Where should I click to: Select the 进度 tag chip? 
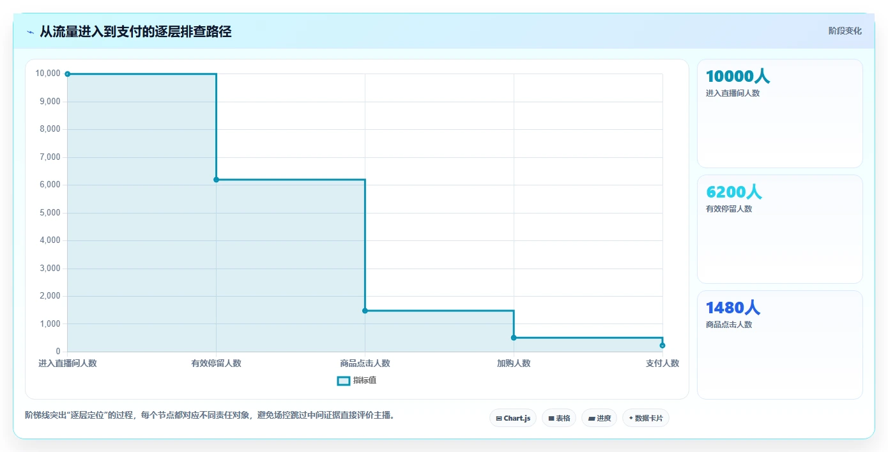click(599, 418)
